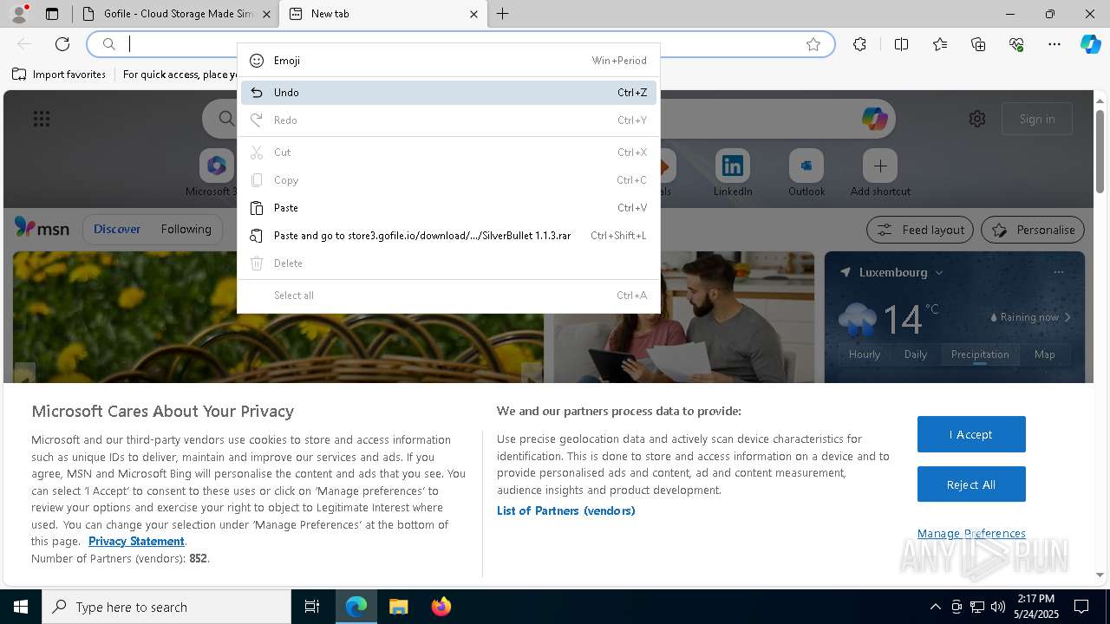This screenshot has width=1110, height=624.
Task: Open Task View on taskbar
Action: coord(312,607)
